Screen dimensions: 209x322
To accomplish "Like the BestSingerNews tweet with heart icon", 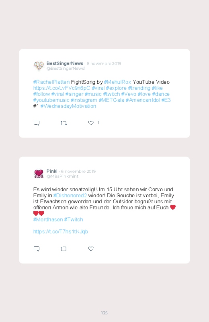I will click(91, 123).
